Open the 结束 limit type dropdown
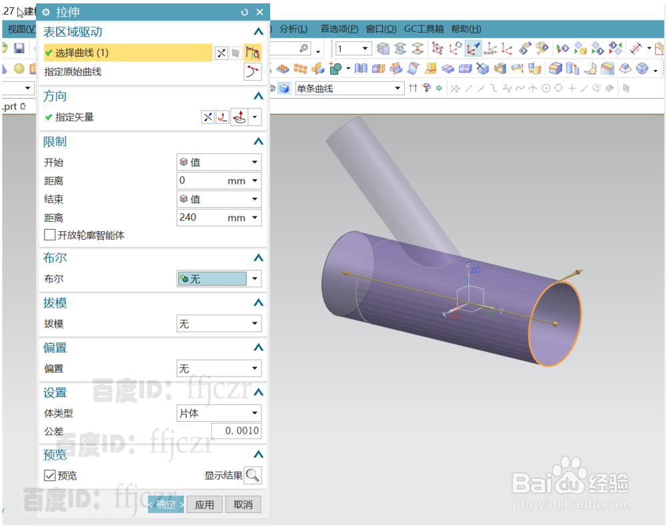Image resolution: width=667 pixels, height=527 pixels. tap(219, 199)
